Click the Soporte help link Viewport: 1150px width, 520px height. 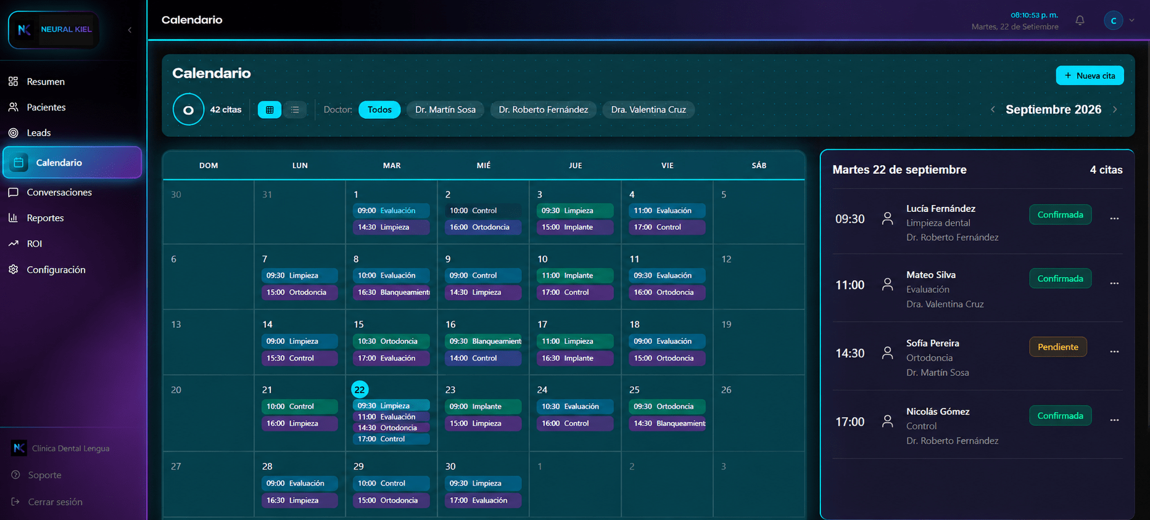coord(37,475)
